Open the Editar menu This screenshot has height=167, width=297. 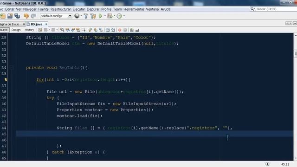point(10,9)
